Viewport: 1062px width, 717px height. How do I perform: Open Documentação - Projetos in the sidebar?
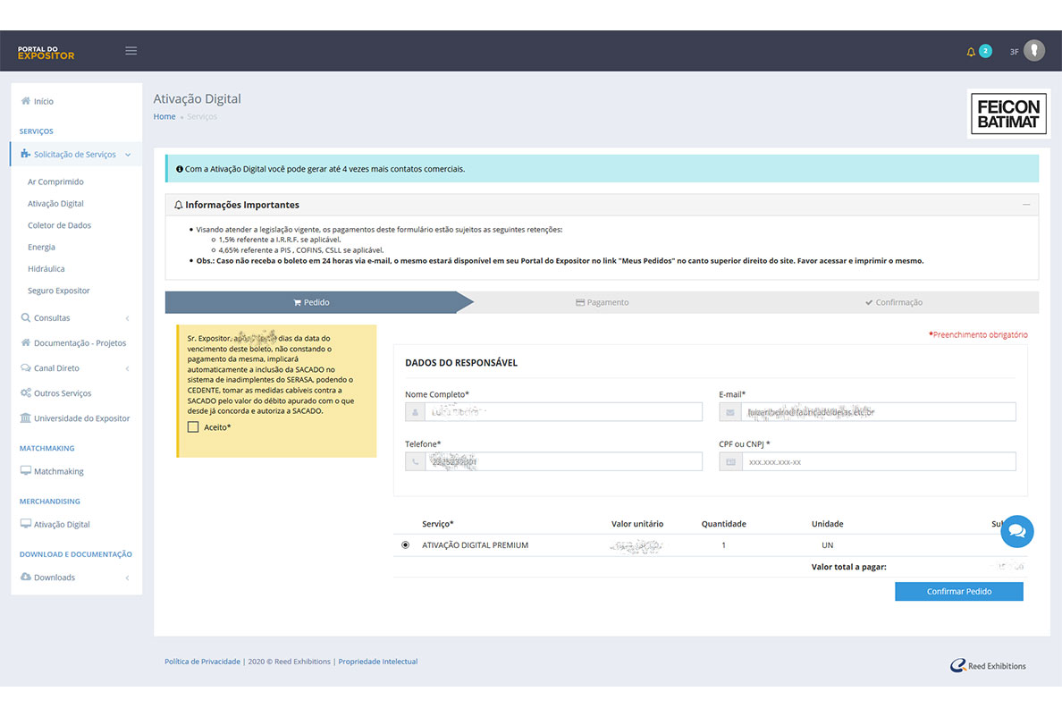pyautogui.click(x=80, y=343)
